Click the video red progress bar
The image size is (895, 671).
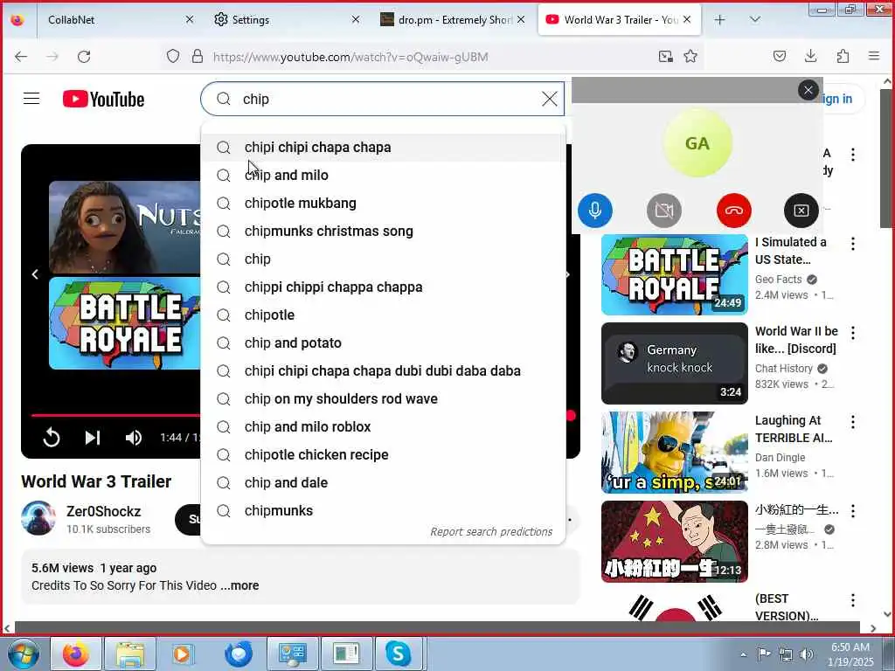(115, 415)
